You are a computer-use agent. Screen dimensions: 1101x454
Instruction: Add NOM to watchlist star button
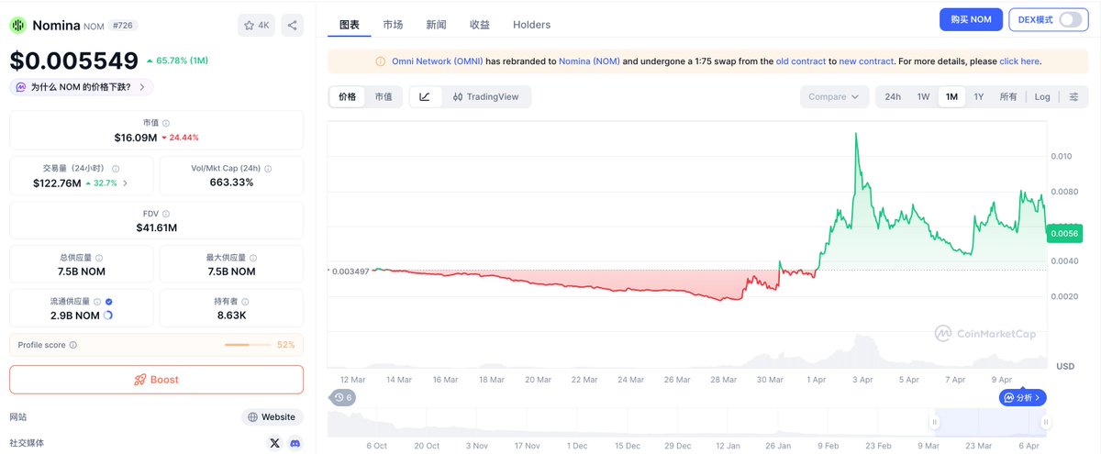pyautogui.click(x=257, y=26)
